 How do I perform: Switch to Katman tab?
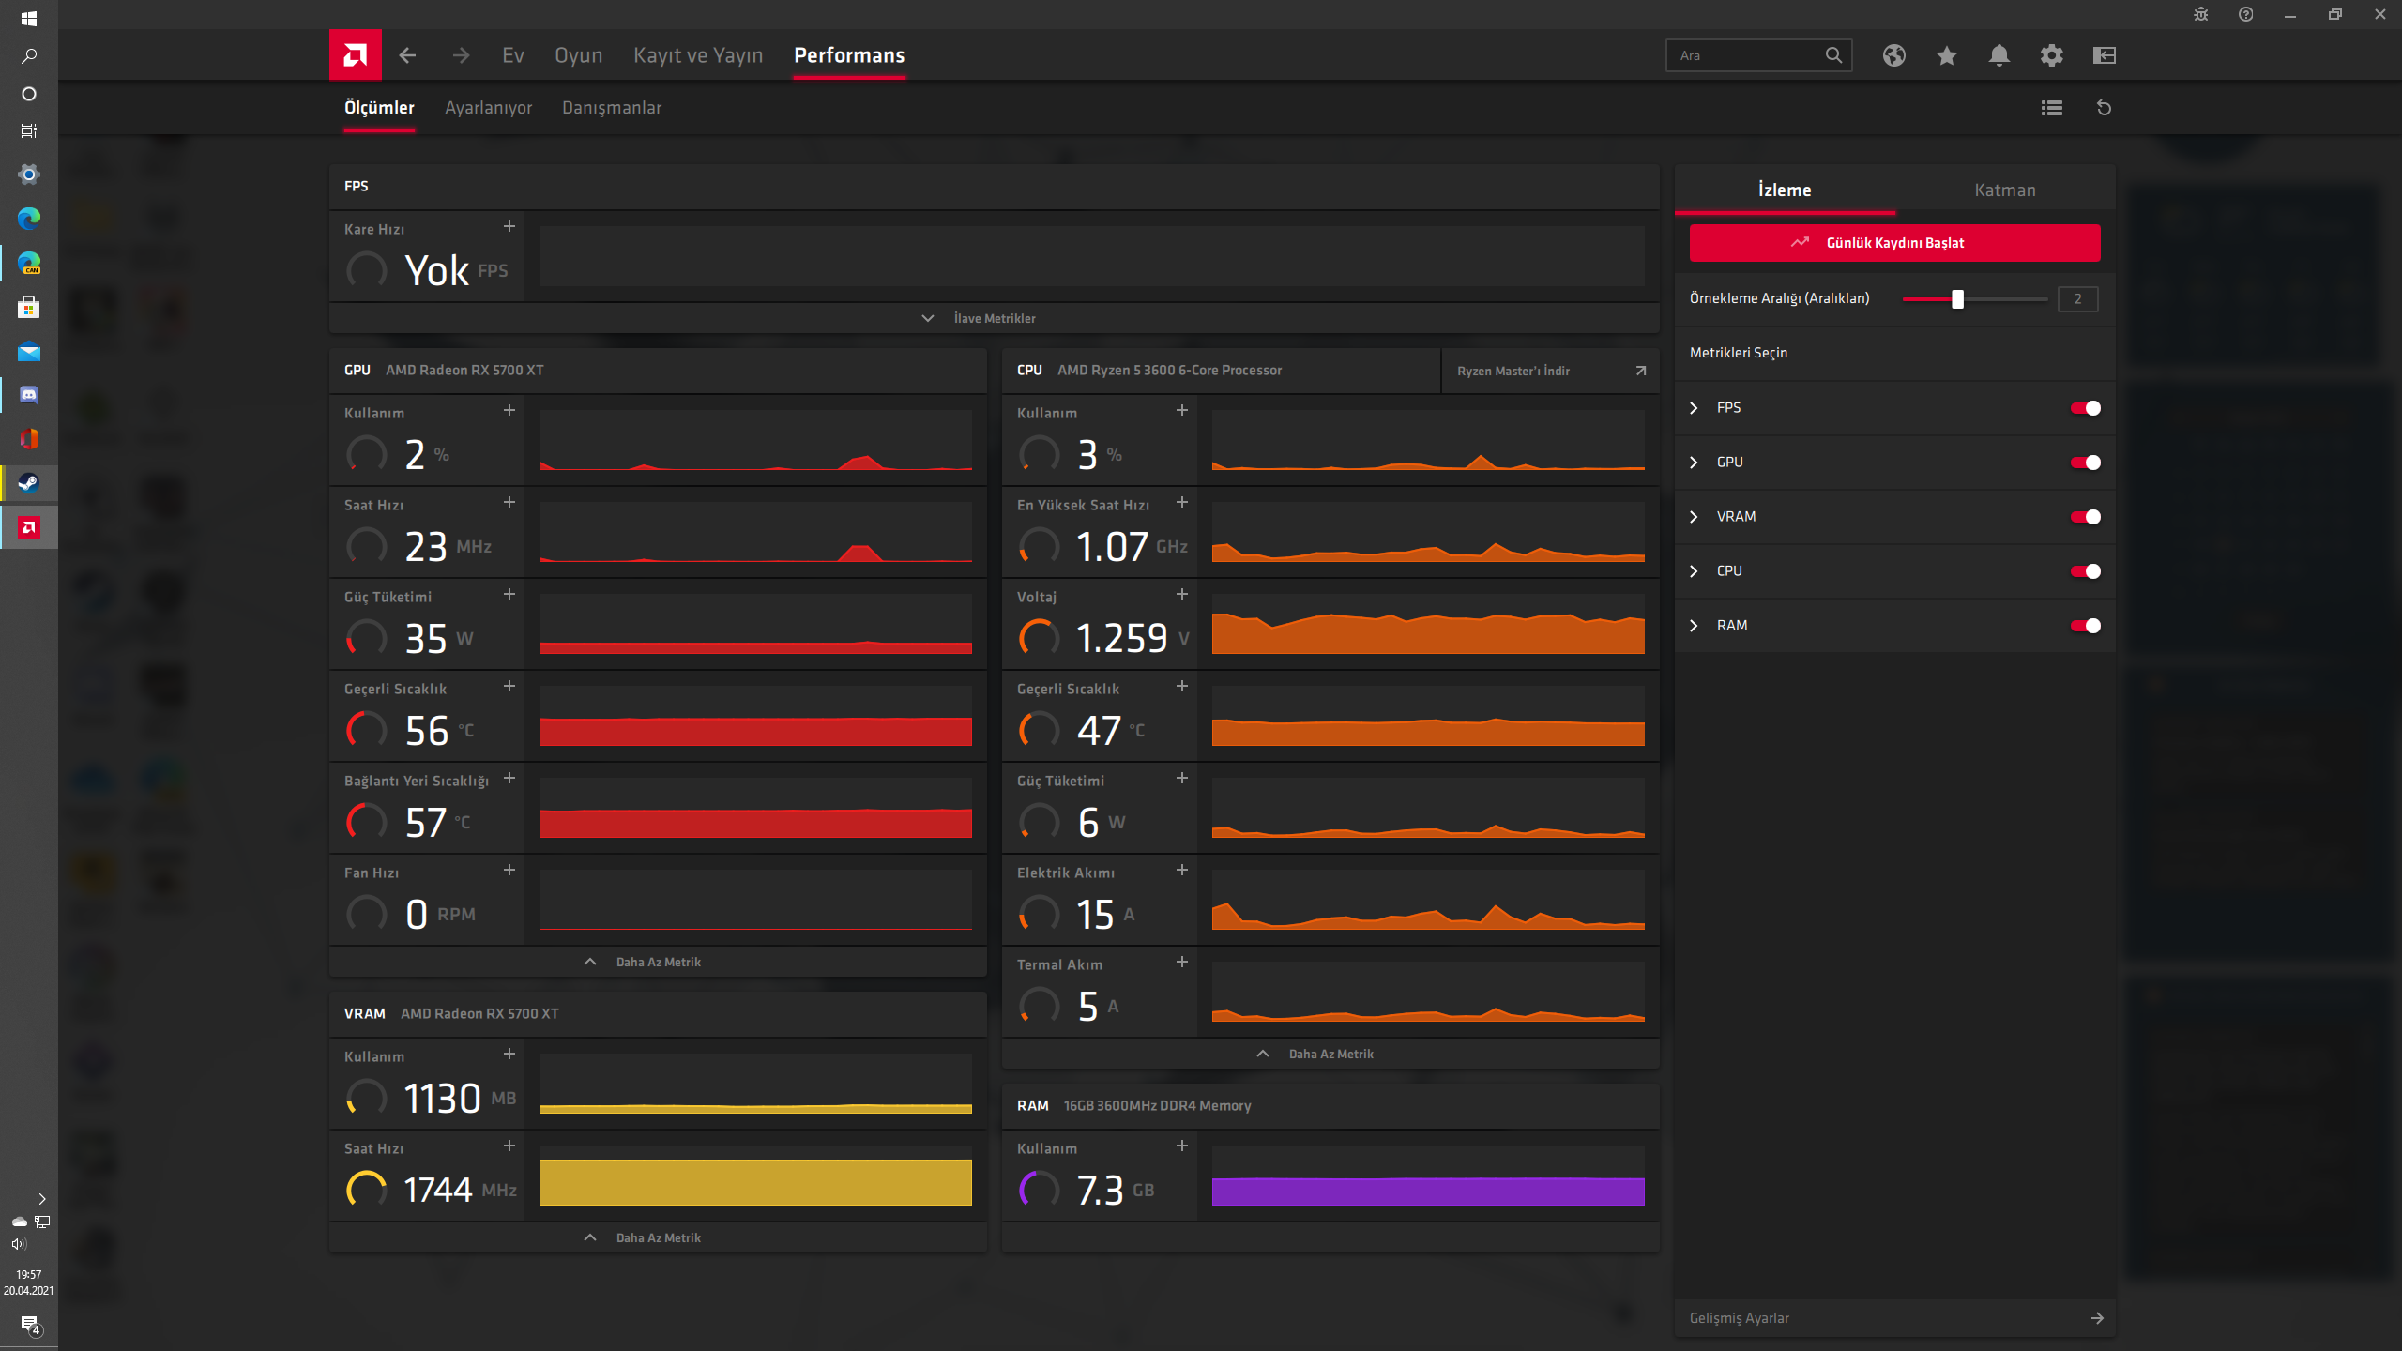click(x=2005, y=190)
